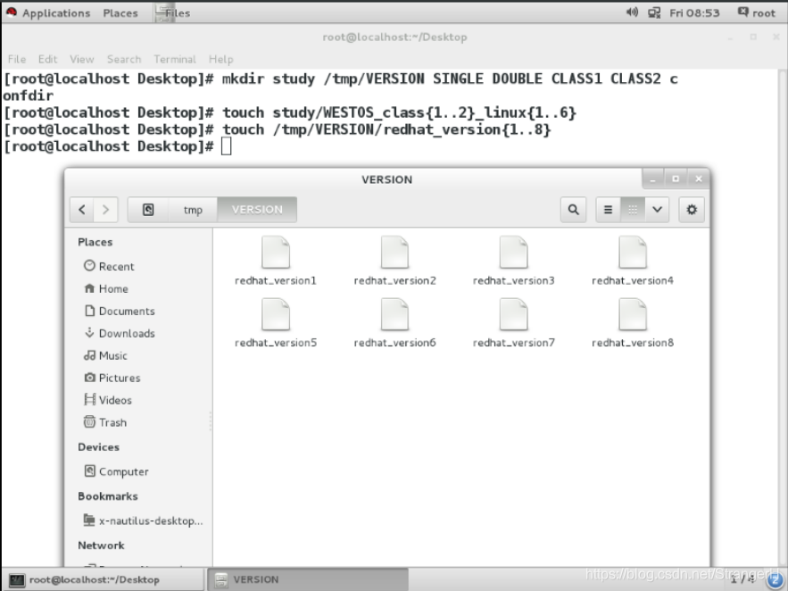Image resolution: width=788 pixels, height=591 pixels.
Task: Click the Files app menu in top bar
Action: coord(173,13)
